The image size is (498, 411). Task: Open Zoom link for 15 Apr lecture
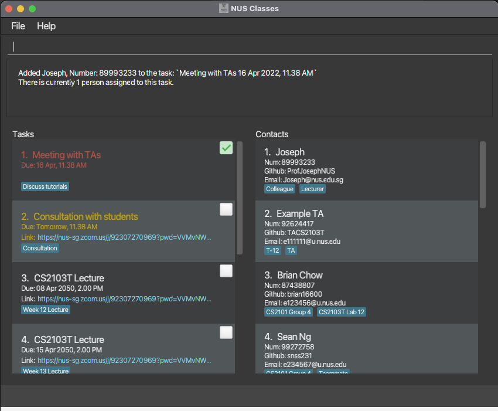click(x=124, y=361)
